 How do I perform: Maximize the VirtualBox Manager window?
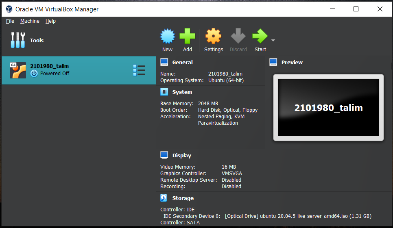(x=356, y=9)
